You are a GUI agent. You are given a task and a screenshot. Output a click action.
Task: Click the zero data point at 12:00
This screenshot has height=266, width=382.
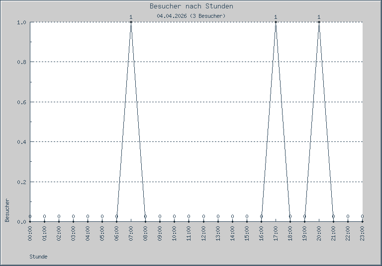tap(203, 221)
